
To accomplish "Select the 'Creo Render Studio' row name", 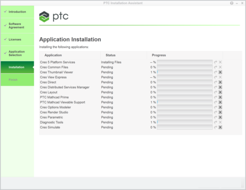I will pyautogui.click(x=54, y=112).
